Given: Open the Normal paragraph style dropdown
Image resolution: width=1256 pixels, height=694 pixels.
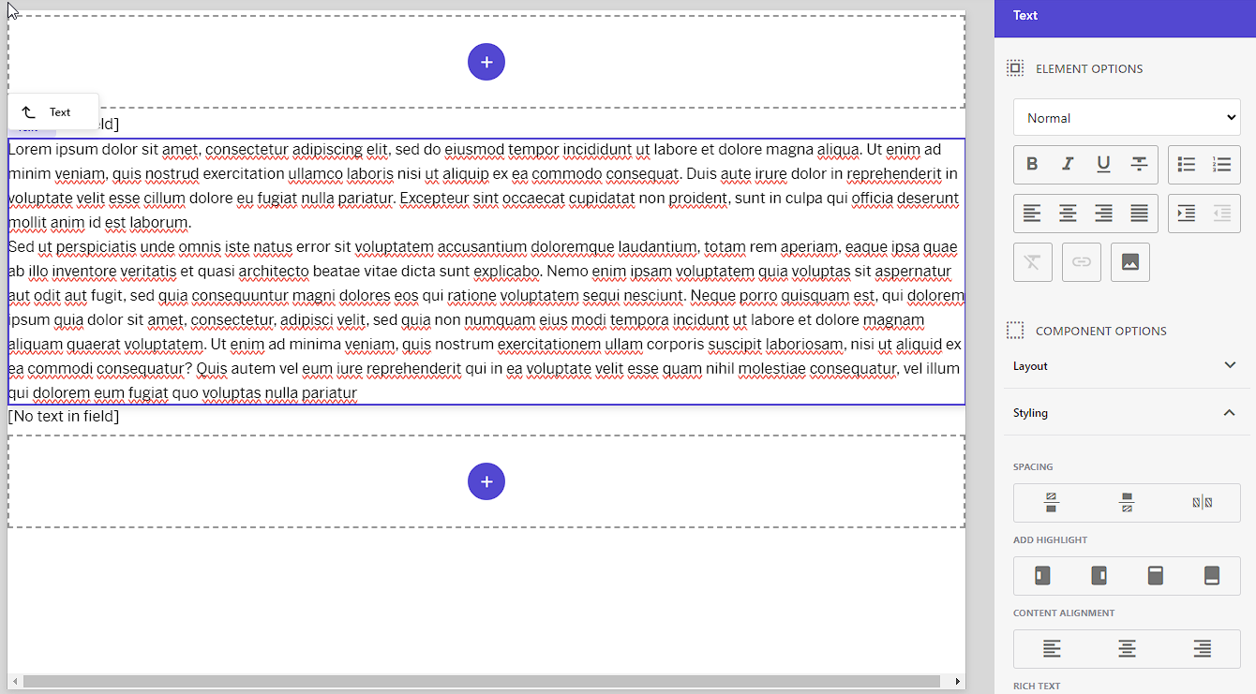Looking at the screenshot, I should [x=1126, y=117].
